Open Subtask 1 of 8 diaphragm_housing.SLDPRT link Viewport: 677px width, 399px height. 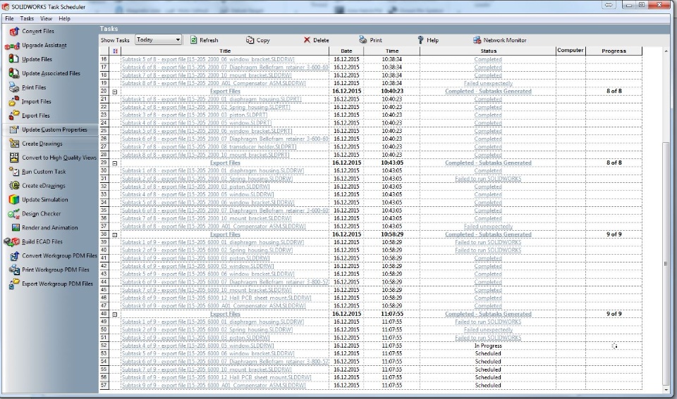[212, 99]
